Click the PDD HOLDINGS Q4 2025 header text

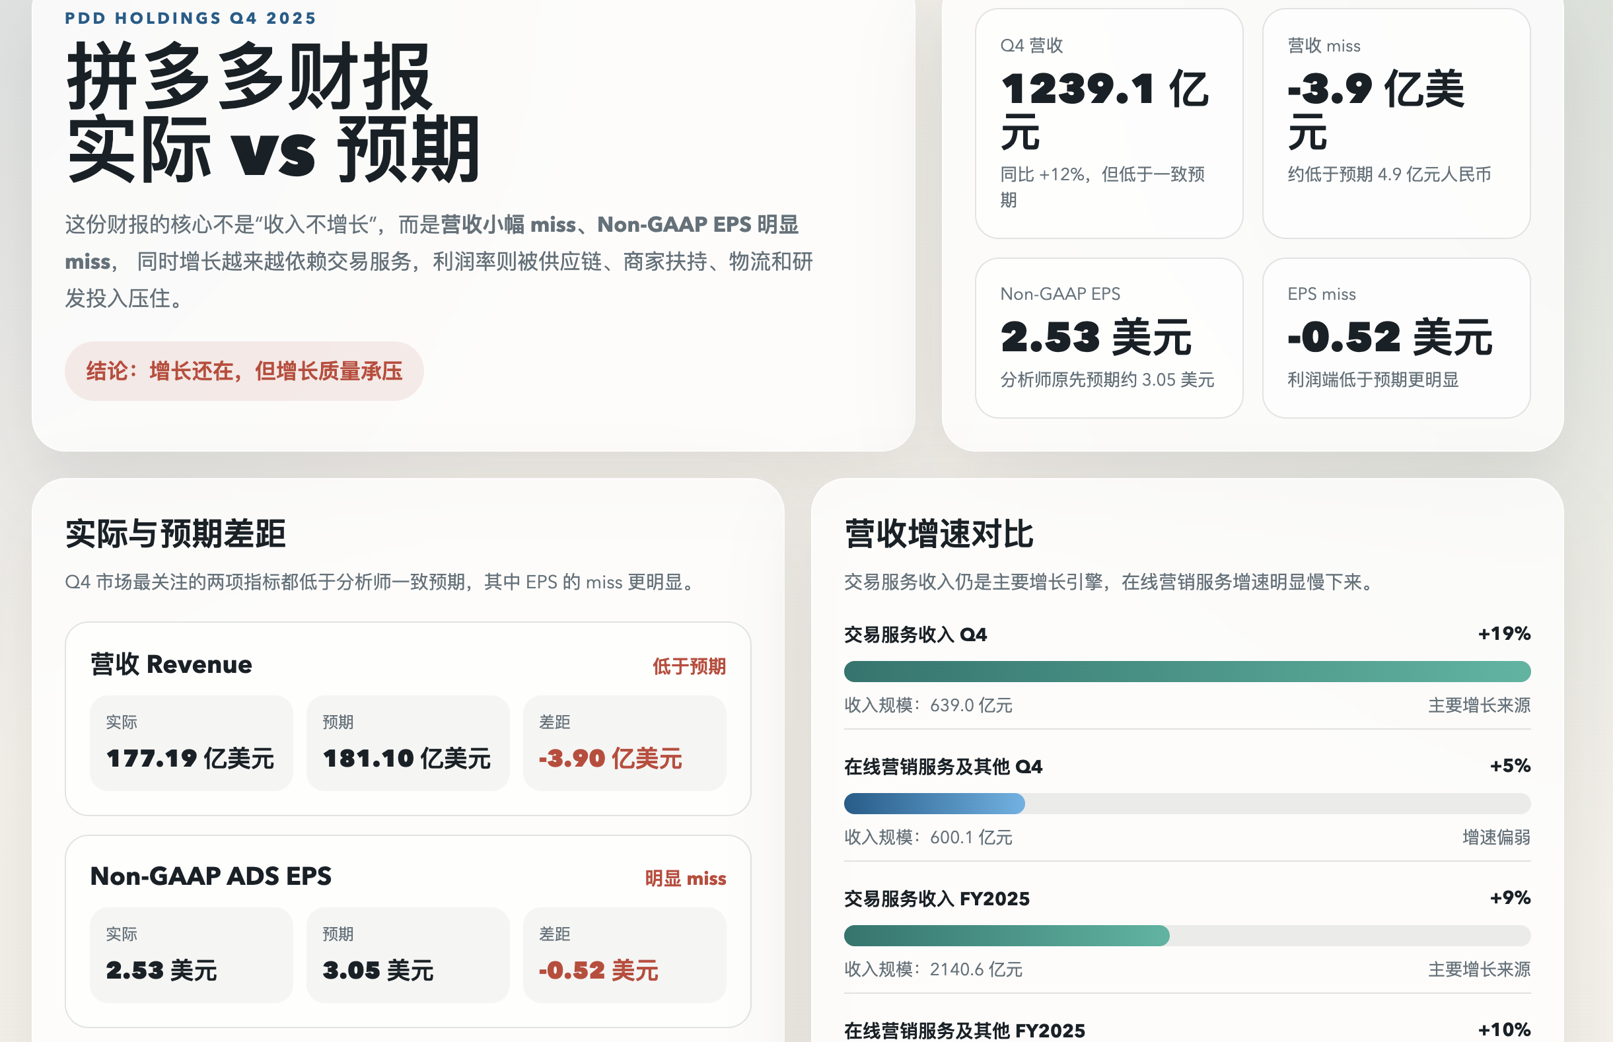pos(190,18)
